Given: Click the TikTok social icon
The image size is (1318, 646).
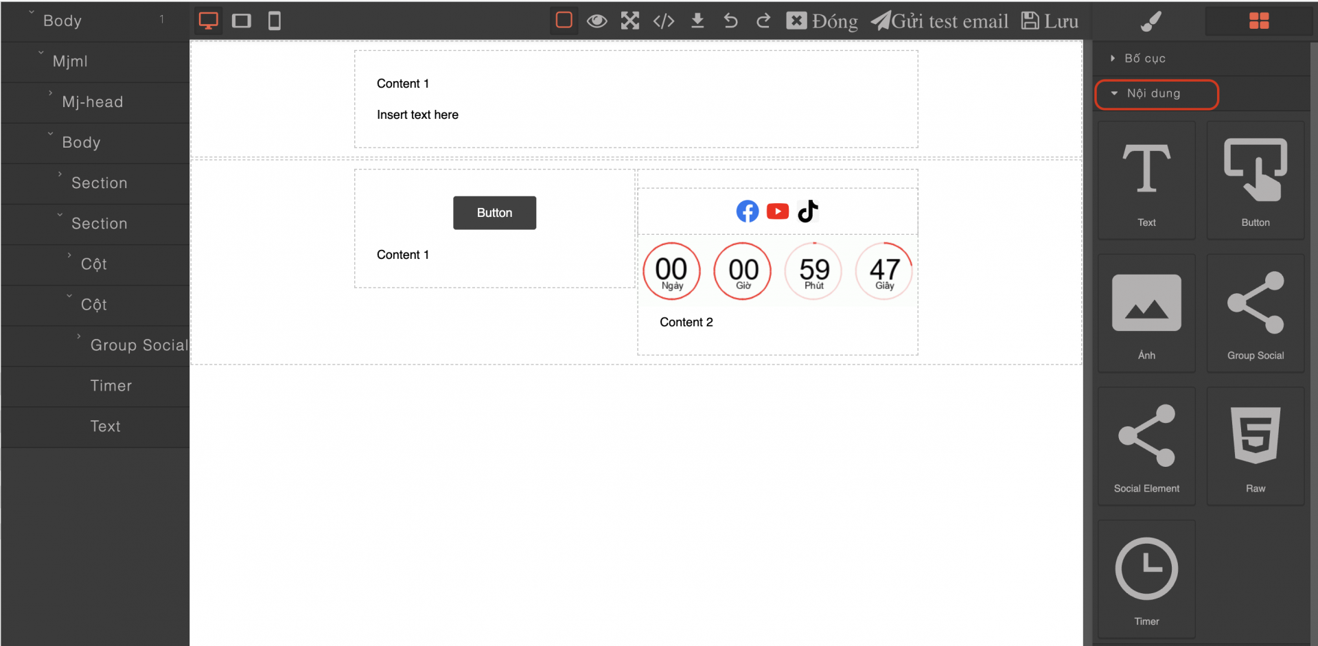Looking at the screenshot, I should point(808,211).
